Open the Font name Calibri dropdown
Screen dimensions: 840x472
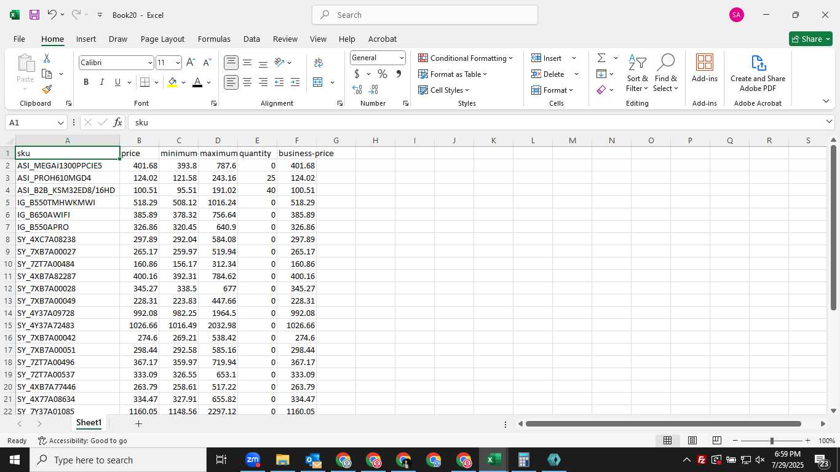pyautogui.click(x=149, y=63)
